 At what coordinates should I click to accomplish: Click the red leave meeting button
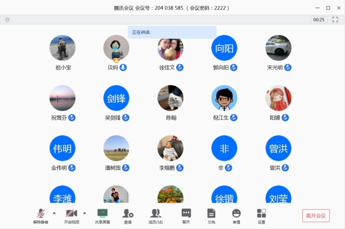316,216
